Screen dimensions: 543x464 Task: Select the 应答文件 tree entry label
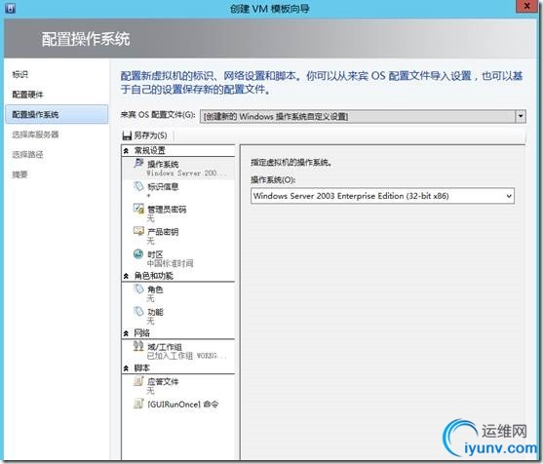click(x=163, y=381)
